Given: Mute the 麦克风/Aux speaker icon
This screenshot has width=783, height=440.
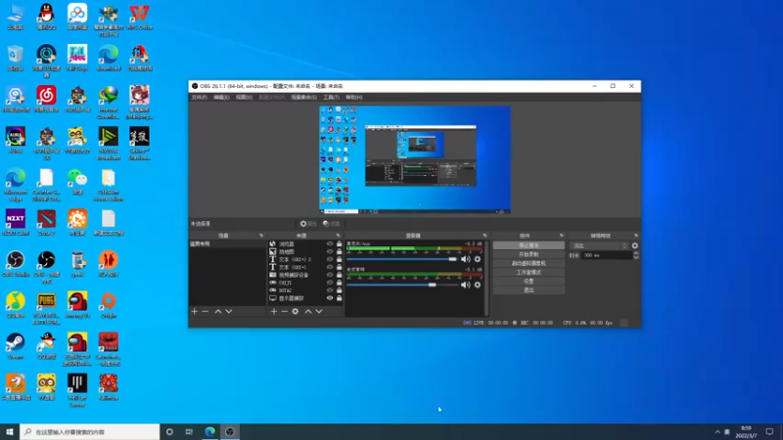Looking at the screenshot, I should pyautogui.click(x=466, y=259).
